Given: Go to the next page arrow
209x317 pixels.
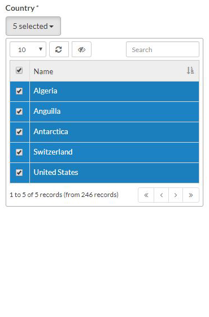Looking at the screenshot, I should [x=176, y=195].
